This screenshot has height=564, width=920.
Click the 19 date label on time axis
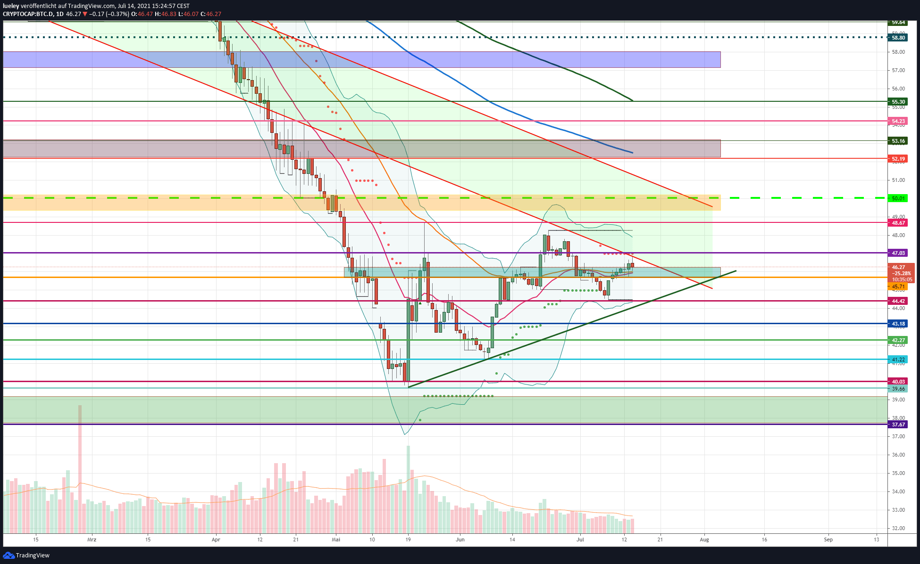pyautogui.click(x=408, y=539)
